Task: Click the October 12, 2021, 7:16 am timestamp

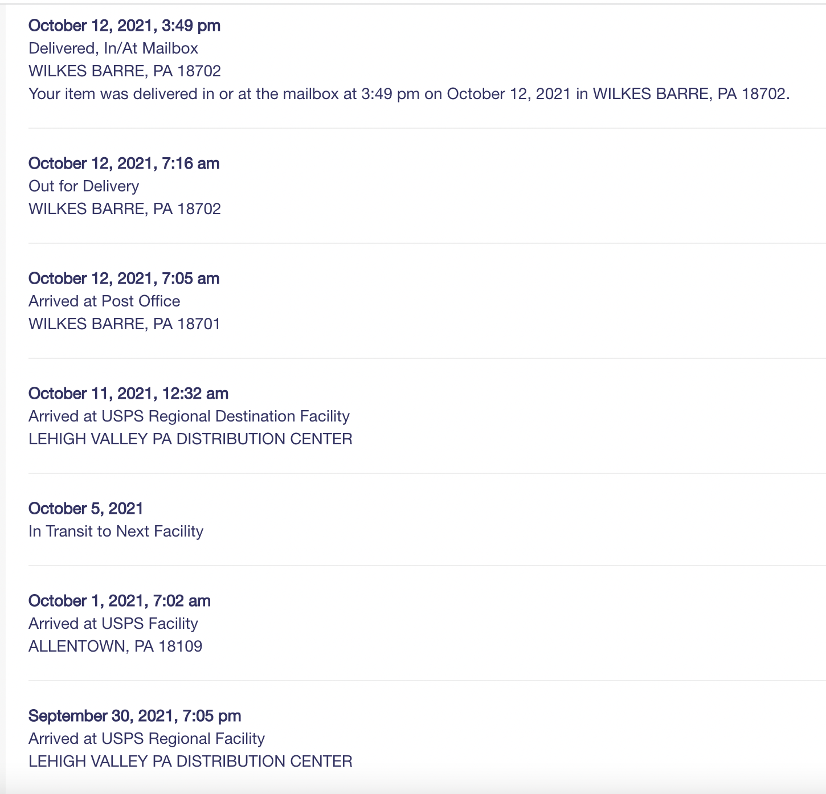Action: [x=124, y=163]
